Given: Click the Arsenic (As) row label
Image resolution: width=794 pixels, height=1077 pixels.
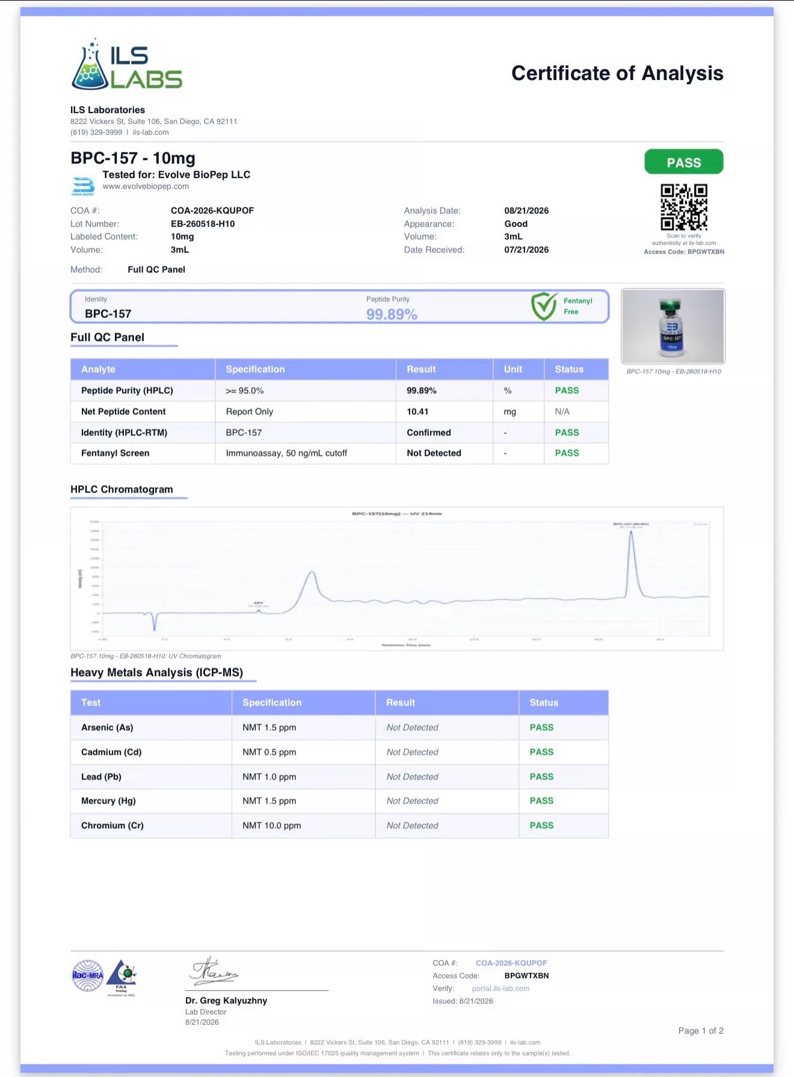Looking at the screenshot, I should click(107, 727).
